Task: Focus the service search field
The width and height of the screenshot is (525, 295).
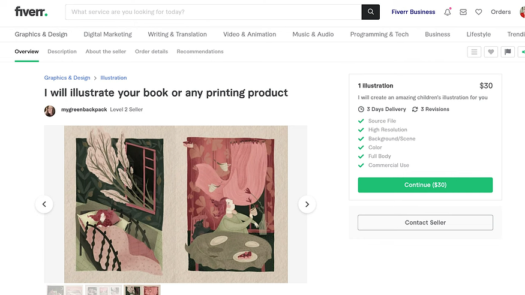Action: pos(213,12)
